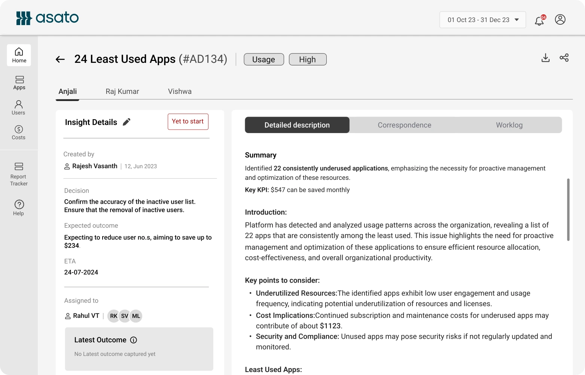Viewport: 585px width, 375px height.
Task: Click the Underutilized Resources bullet
Action: pyautogui.click(x=393, y=298)
